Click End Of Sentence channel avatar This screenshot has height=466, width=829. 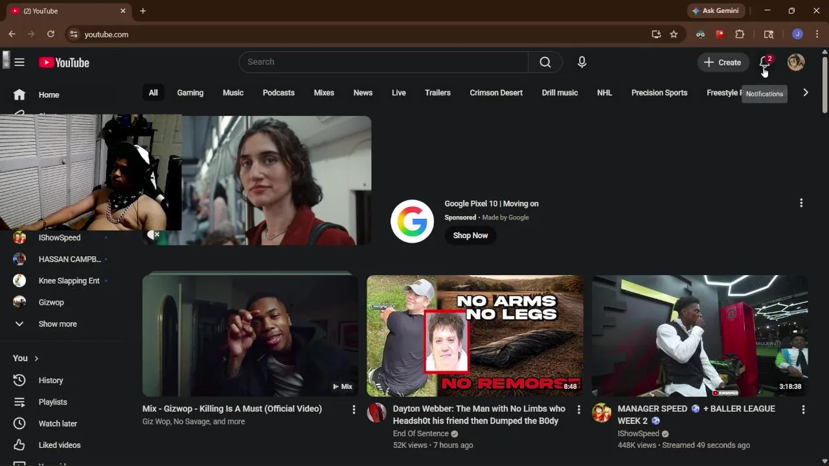point(376,412)
